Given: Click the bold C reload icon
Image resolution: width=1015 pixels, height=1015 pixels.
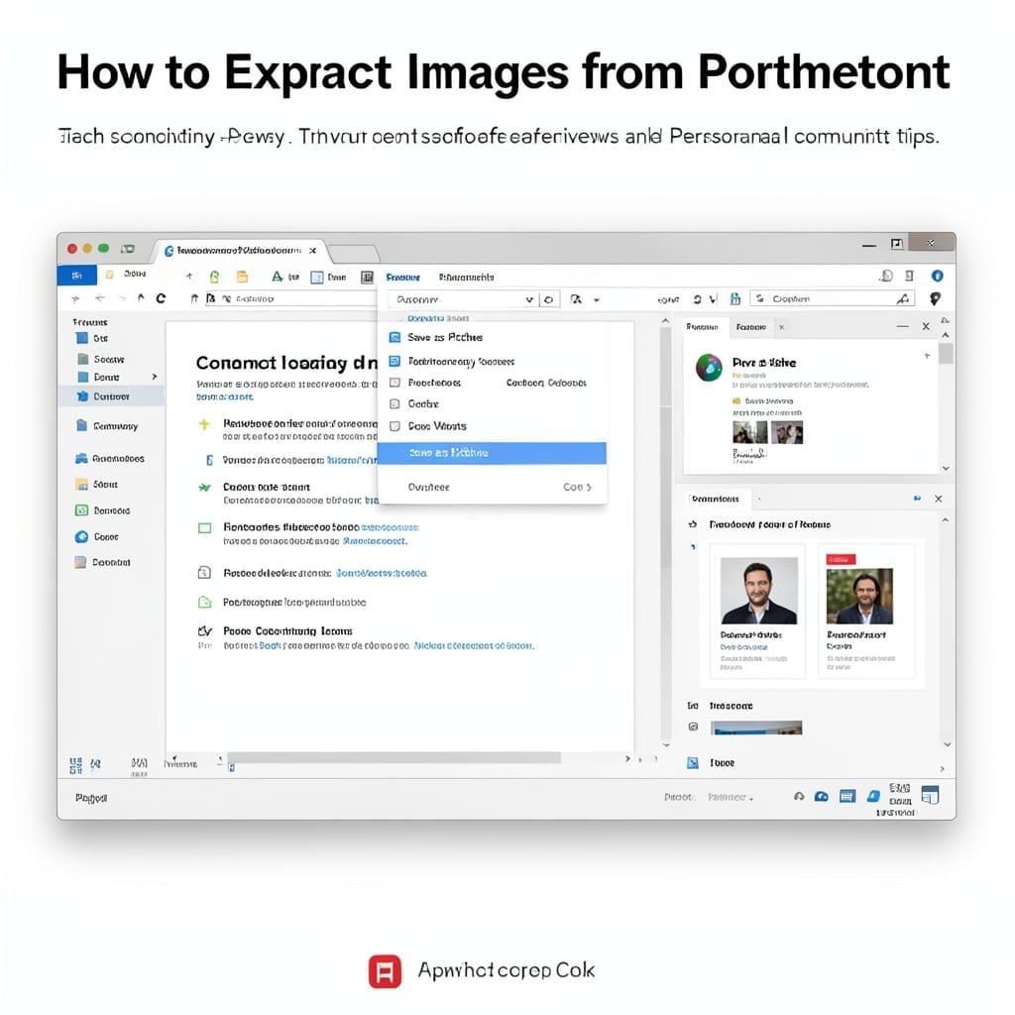Looking at the screenshot, I should (x=161, y=298).
